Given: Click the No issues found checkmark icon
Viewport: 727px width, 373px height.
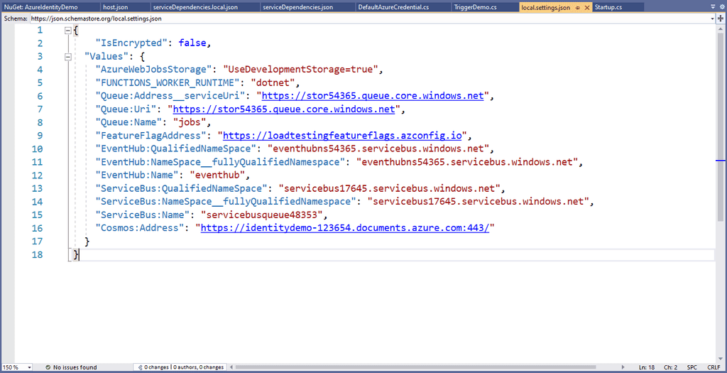Looking at the screenshot, I should [x=48, y=367].
